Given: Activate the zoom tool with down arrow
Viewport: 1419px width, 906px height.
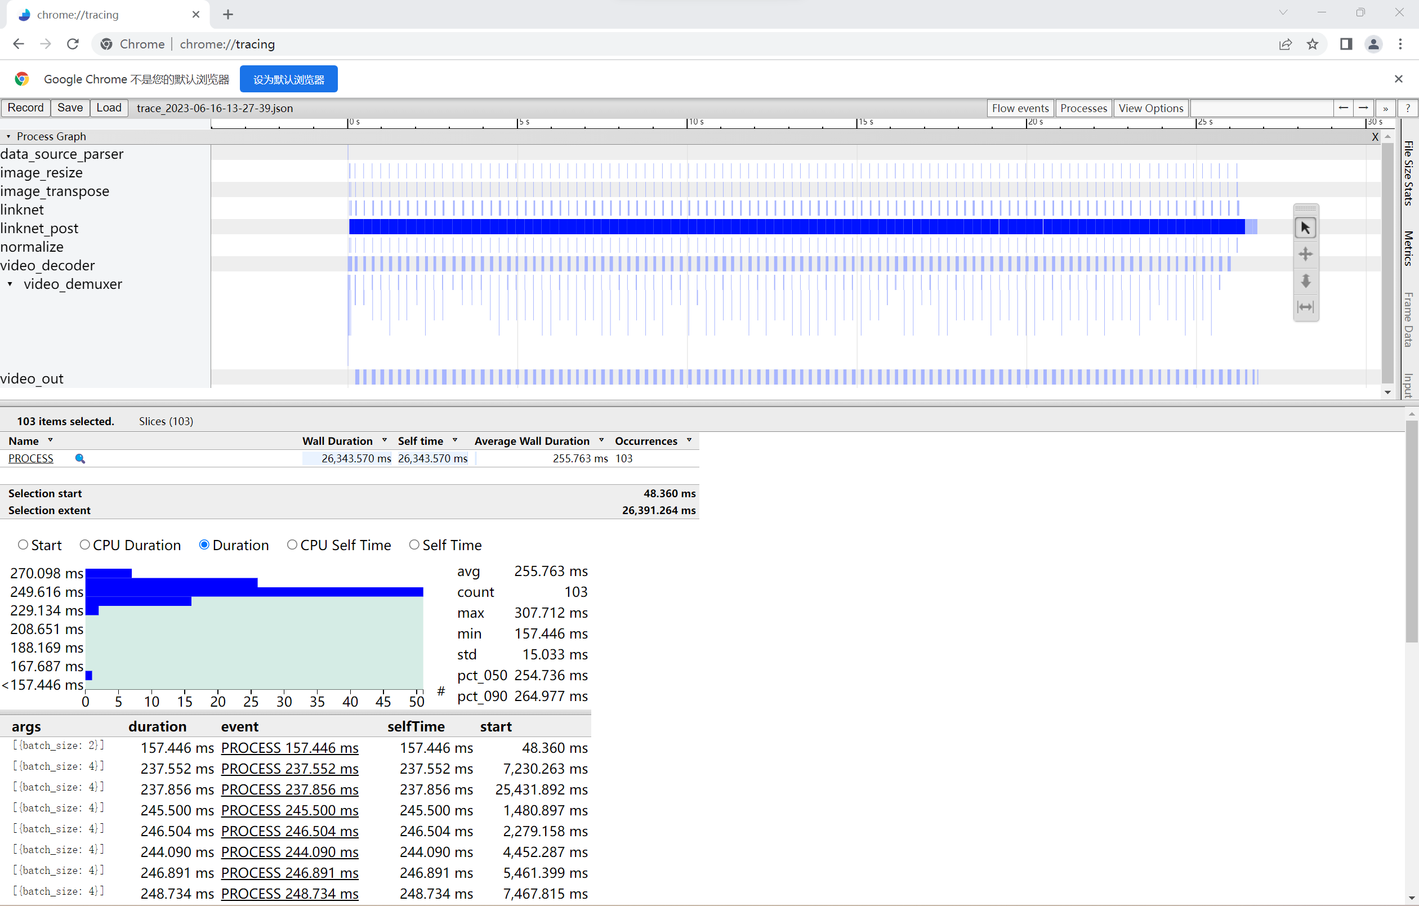Looking at the screenshot, I should click(x=1305, y=280).
